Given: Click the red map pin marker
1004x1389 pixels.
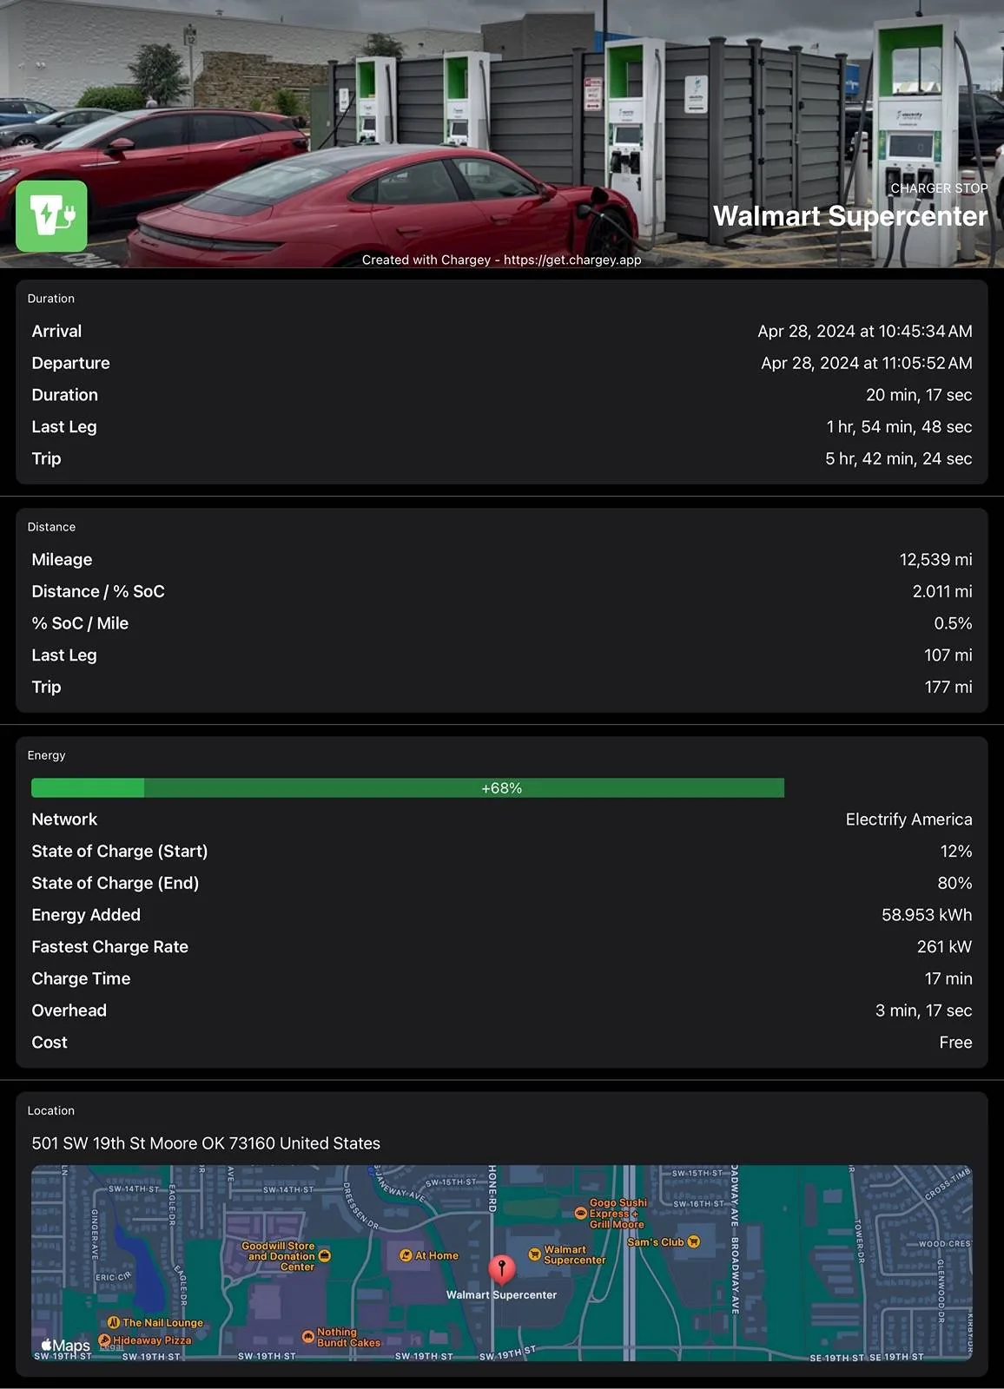Looking at the screenshot, I should click(x=501, y=1270).
